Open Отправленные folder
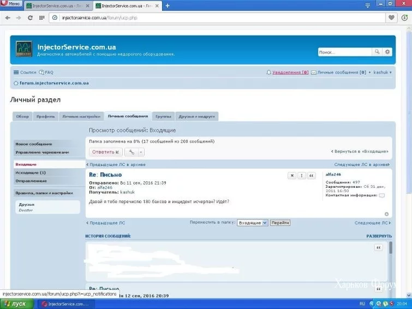Screen dimensions: 412x309 [49, 181]
